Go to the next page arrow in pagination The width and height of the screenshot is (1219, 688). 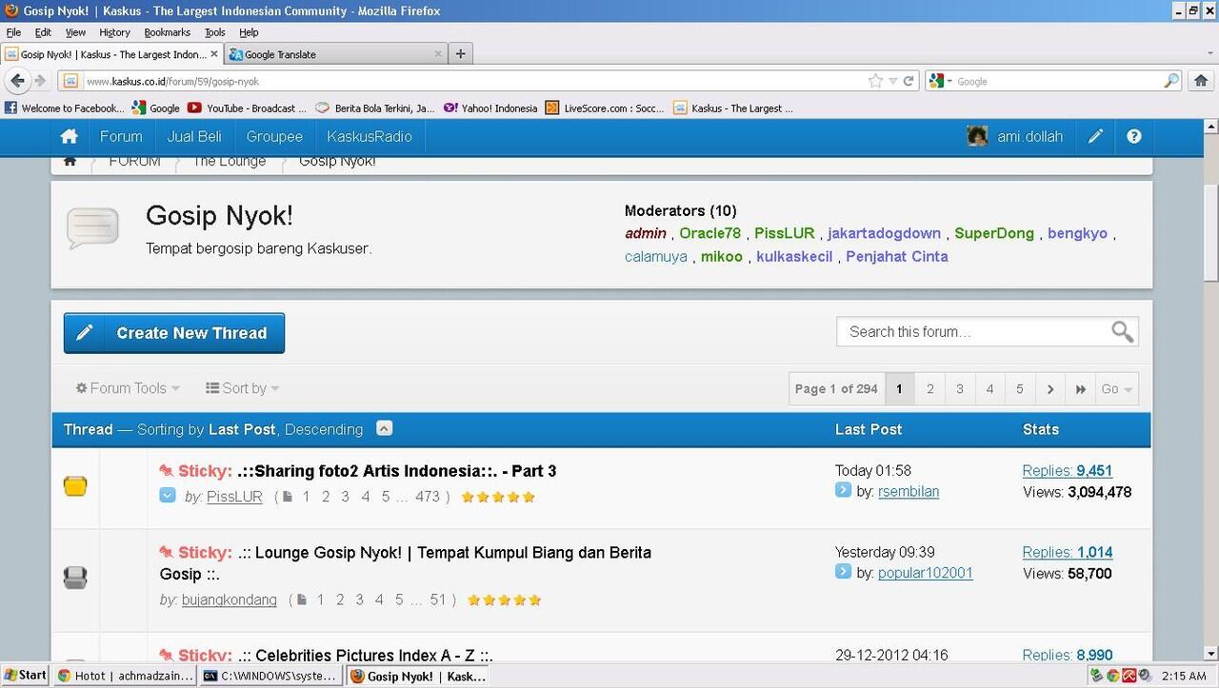[x=1049, y=389]
